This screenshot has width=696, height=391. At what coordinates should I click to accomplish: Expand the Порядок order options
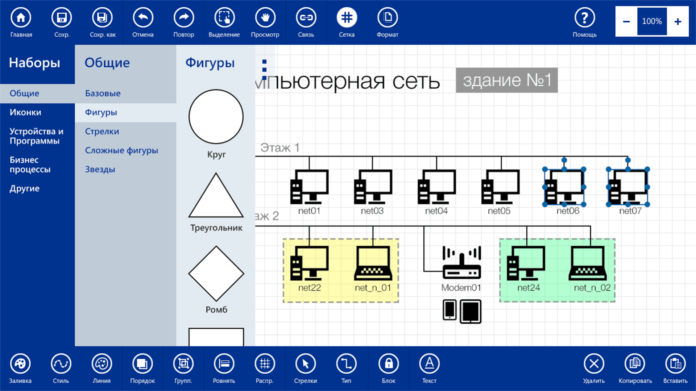142,364
